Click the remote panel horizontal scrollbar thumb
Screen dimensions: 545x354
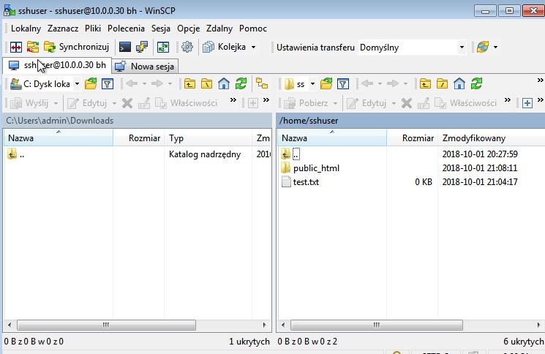tap(377, 325)
